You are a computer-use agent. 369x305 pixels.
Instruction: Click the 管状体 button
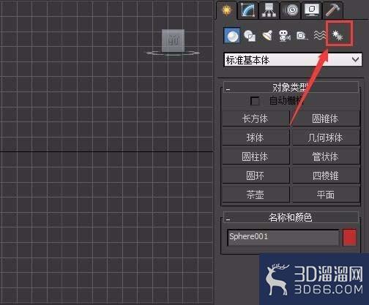coord(326,157)
